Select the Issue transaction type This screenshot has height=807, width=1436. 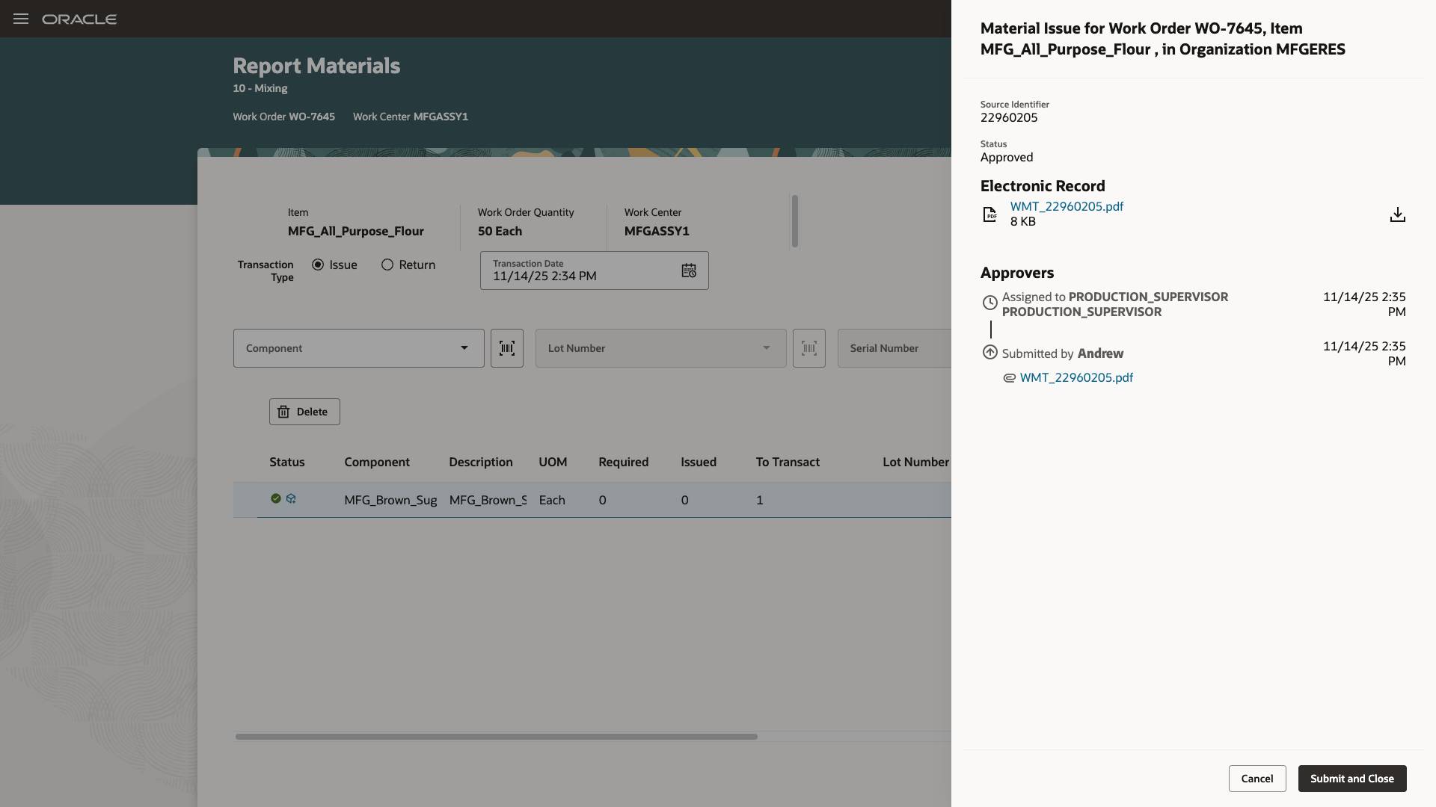point(319,265)
